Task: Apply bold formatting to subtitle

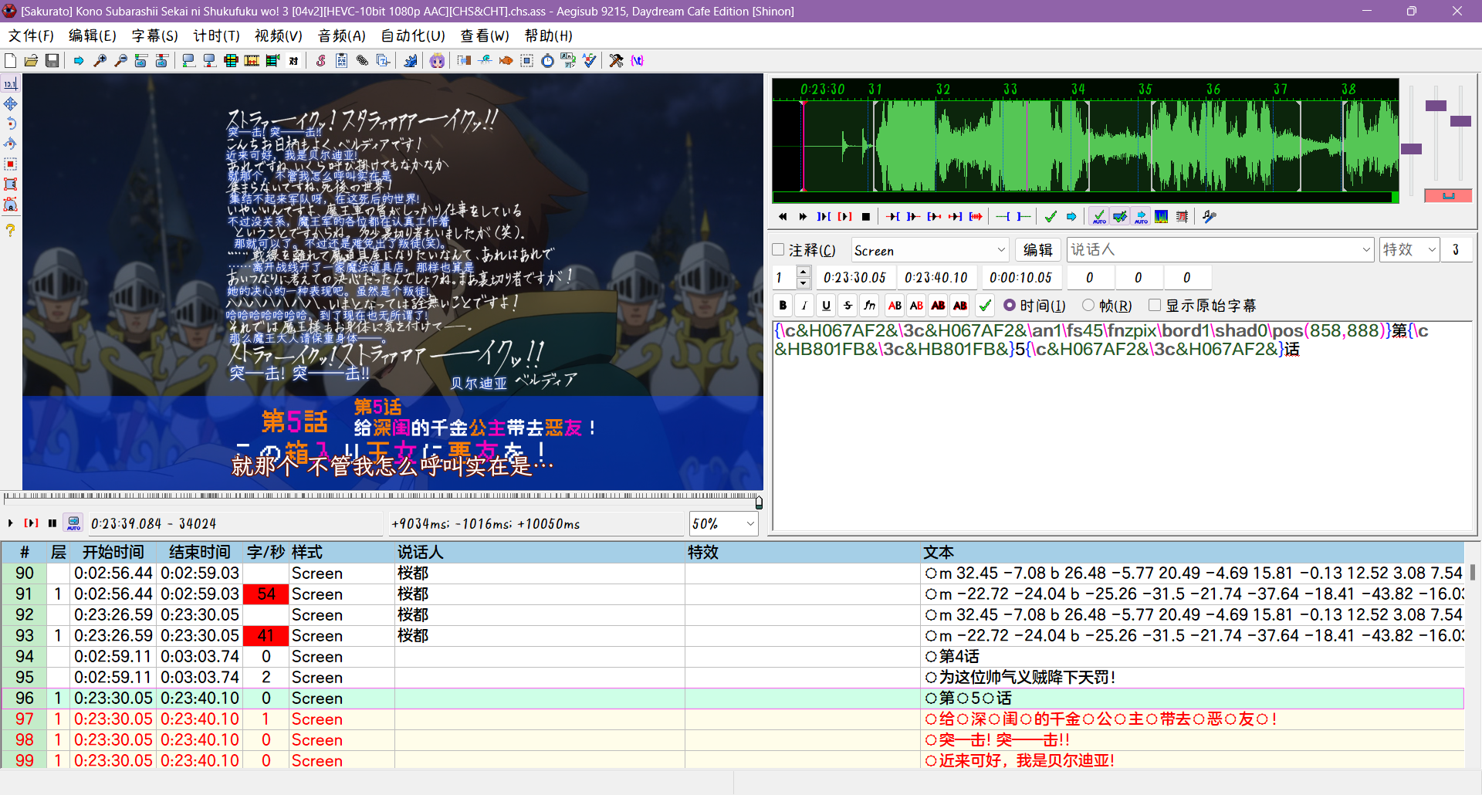Action: [783, 306]
